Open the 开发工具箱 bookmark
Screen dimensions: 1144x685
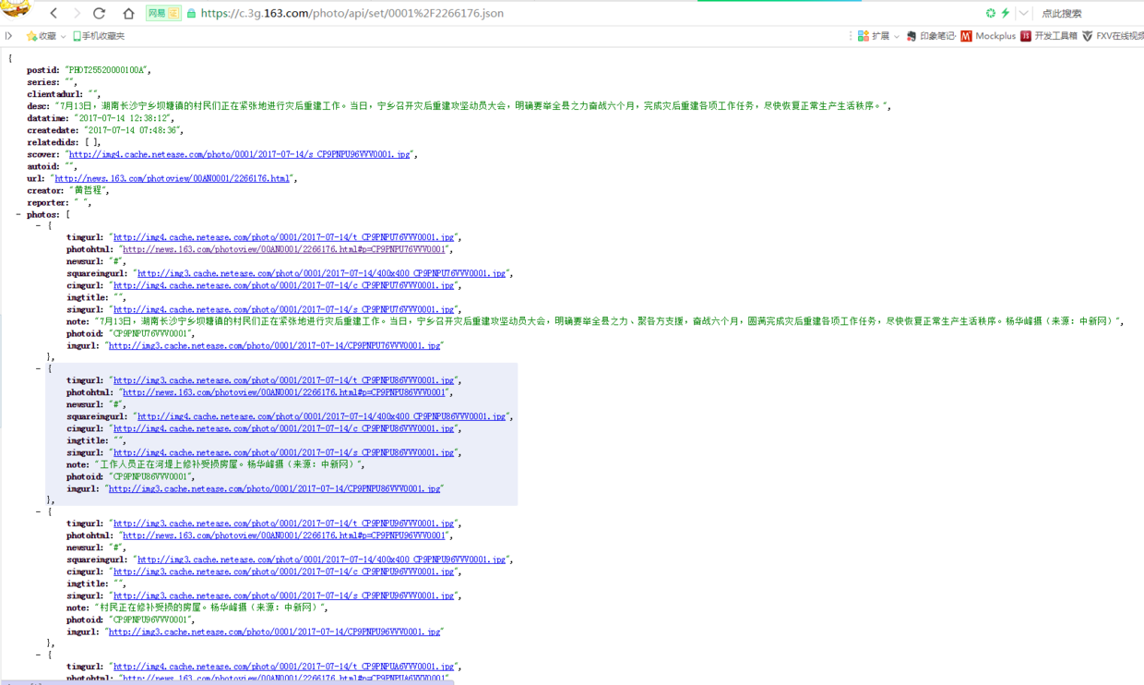(x=1049, y=36)
